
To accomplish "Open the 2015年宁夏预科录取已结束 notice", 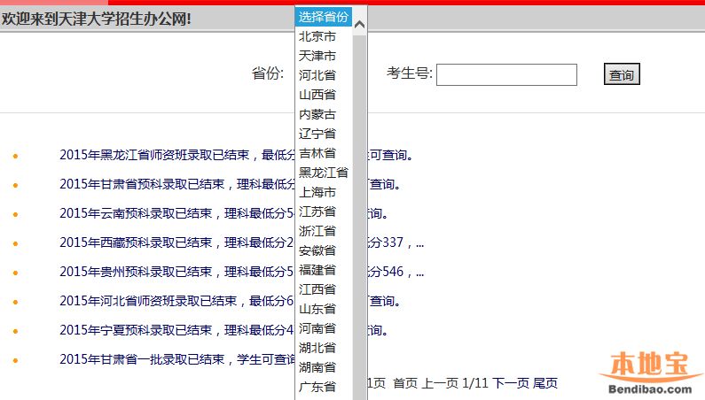I will click(176, 330).
